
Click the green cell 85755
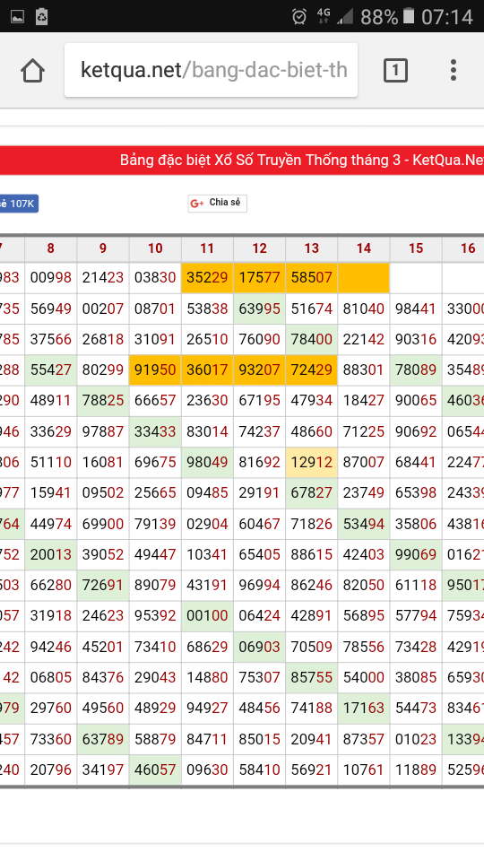pos(311,678)
